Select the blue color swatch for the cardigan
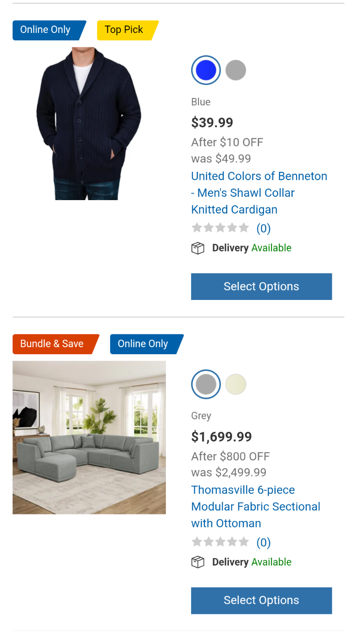This screenshot has height=631, width=357. coord(206,71)
